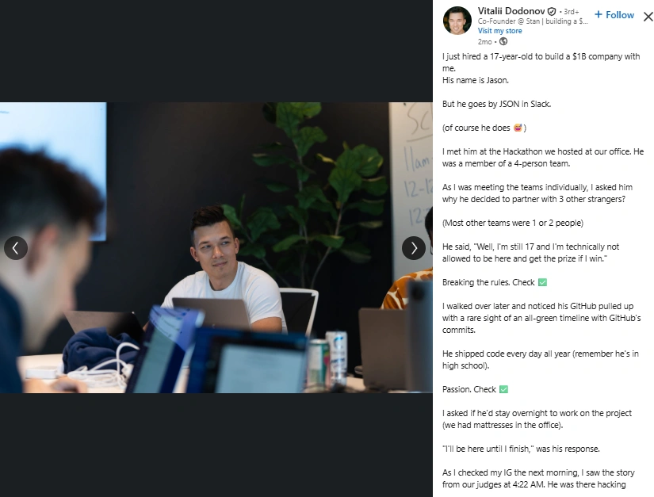Follow Vitalii Dodonov
This screenshot has height=497, width=654.
point(614,15)
